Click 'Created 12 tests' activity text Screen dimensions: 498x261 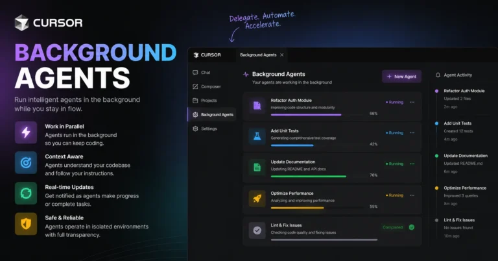pos(458,131)
